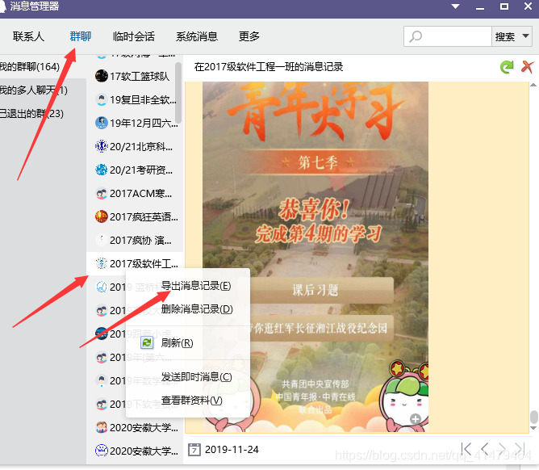Click avatar of 19复旦非全软 group
Image resolution: width=539 pixels, height=470 pixels.
pos(102,100)
